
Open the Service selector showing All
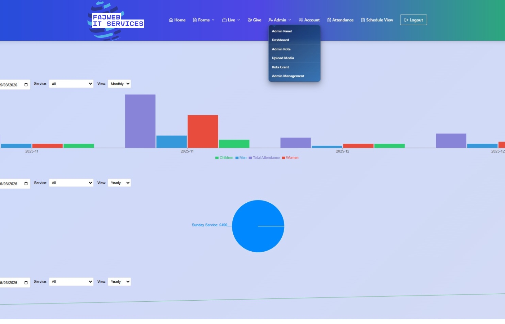[x=71, y=84]
